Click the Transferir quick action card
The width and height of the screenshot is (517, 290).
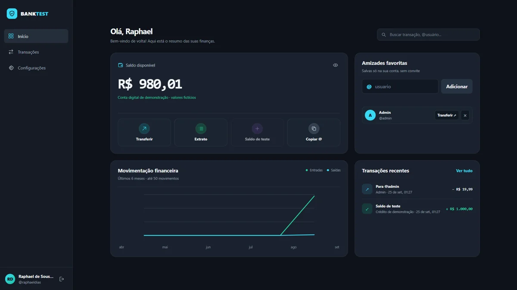tap(144, 133)
